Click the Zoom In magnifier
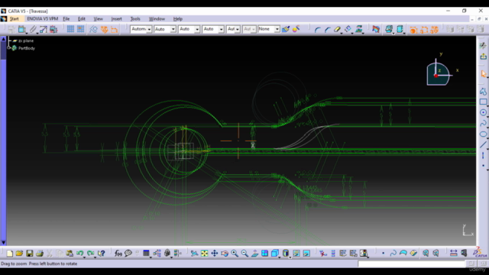The image size is (489, 275). tap(235, 253)
